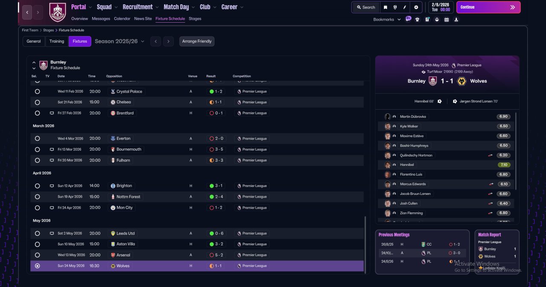Image resolution: width=546 pixels, height=287 pixels.
Task: Click the Arrange Friendly button
Action: (x=197, y=41)
